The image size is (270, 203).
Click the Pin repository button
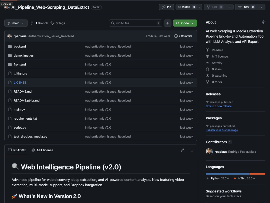[166, 7]
